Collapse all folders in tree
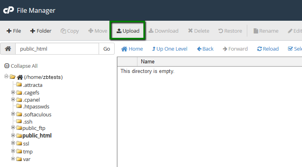The width and height of the screenshot is (302, 167). pos(21,66)
